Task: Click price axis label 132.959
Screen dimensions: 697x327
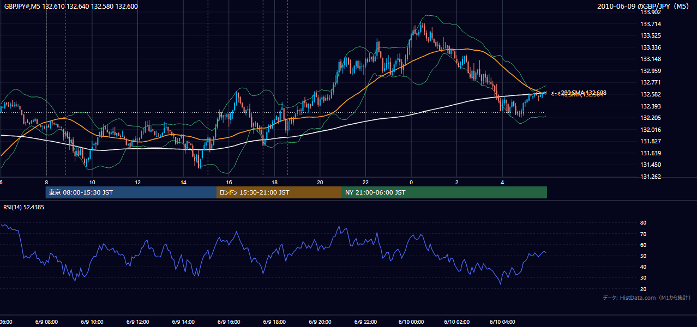Action: 650,71
